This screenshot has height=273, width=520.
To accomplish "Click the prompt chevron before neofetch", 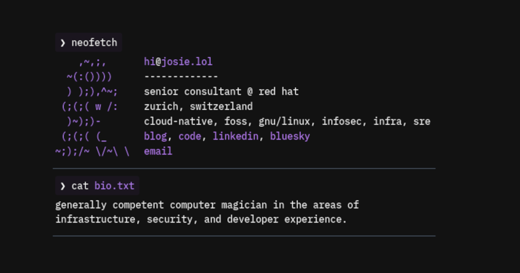I will pos(63,42).
